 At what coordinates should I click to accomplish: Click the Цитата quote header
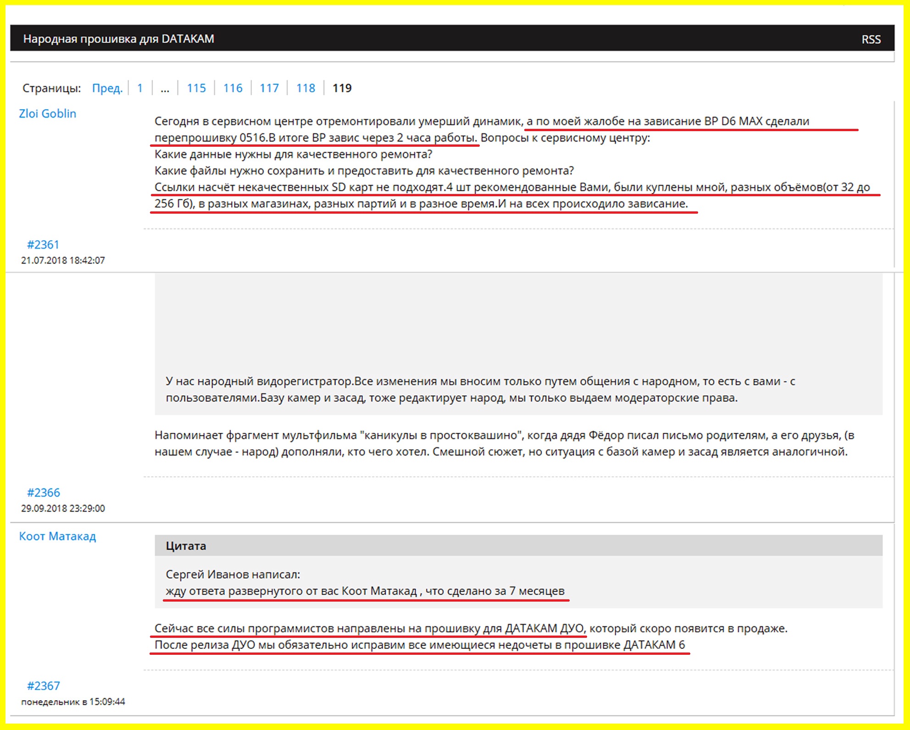[186, 546]
